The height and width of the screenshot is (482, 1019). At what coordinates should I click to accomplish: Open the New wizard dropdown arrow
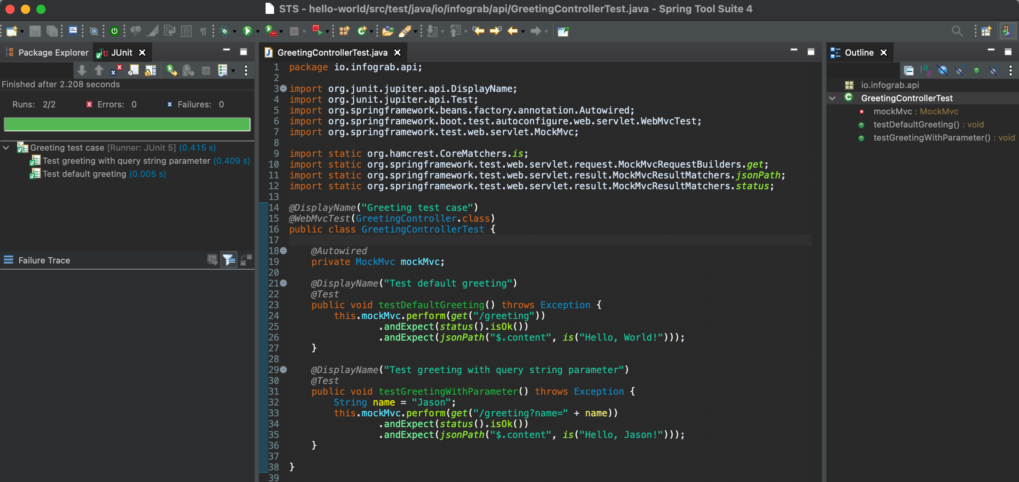point(22,32)
